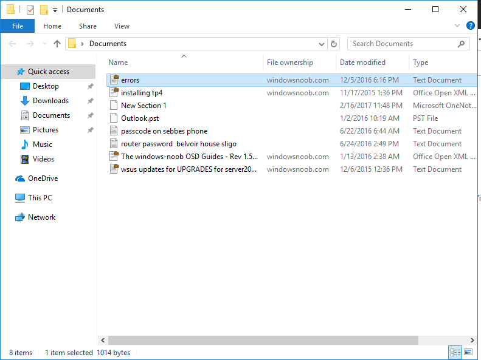Click the pin icon beside Documents

tap(90, 115)
